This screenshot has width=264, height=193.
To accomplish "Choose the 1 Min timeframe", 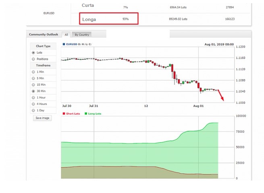I will (33, 72).
